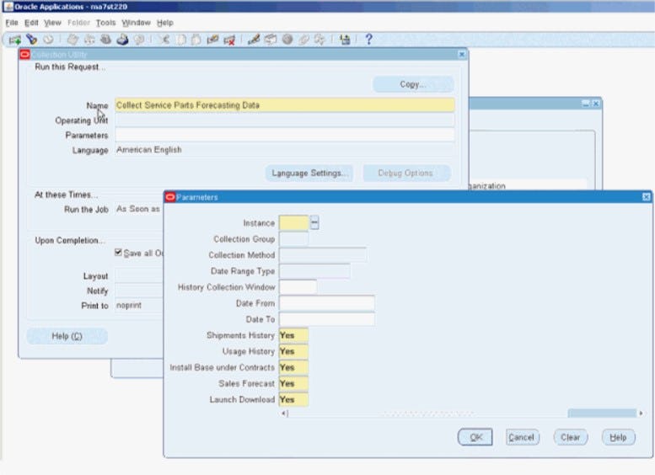Image resolution: width=655 pixels, height=475 pixels.
Task: Open the Edit menu
Action: click(31, 23)
